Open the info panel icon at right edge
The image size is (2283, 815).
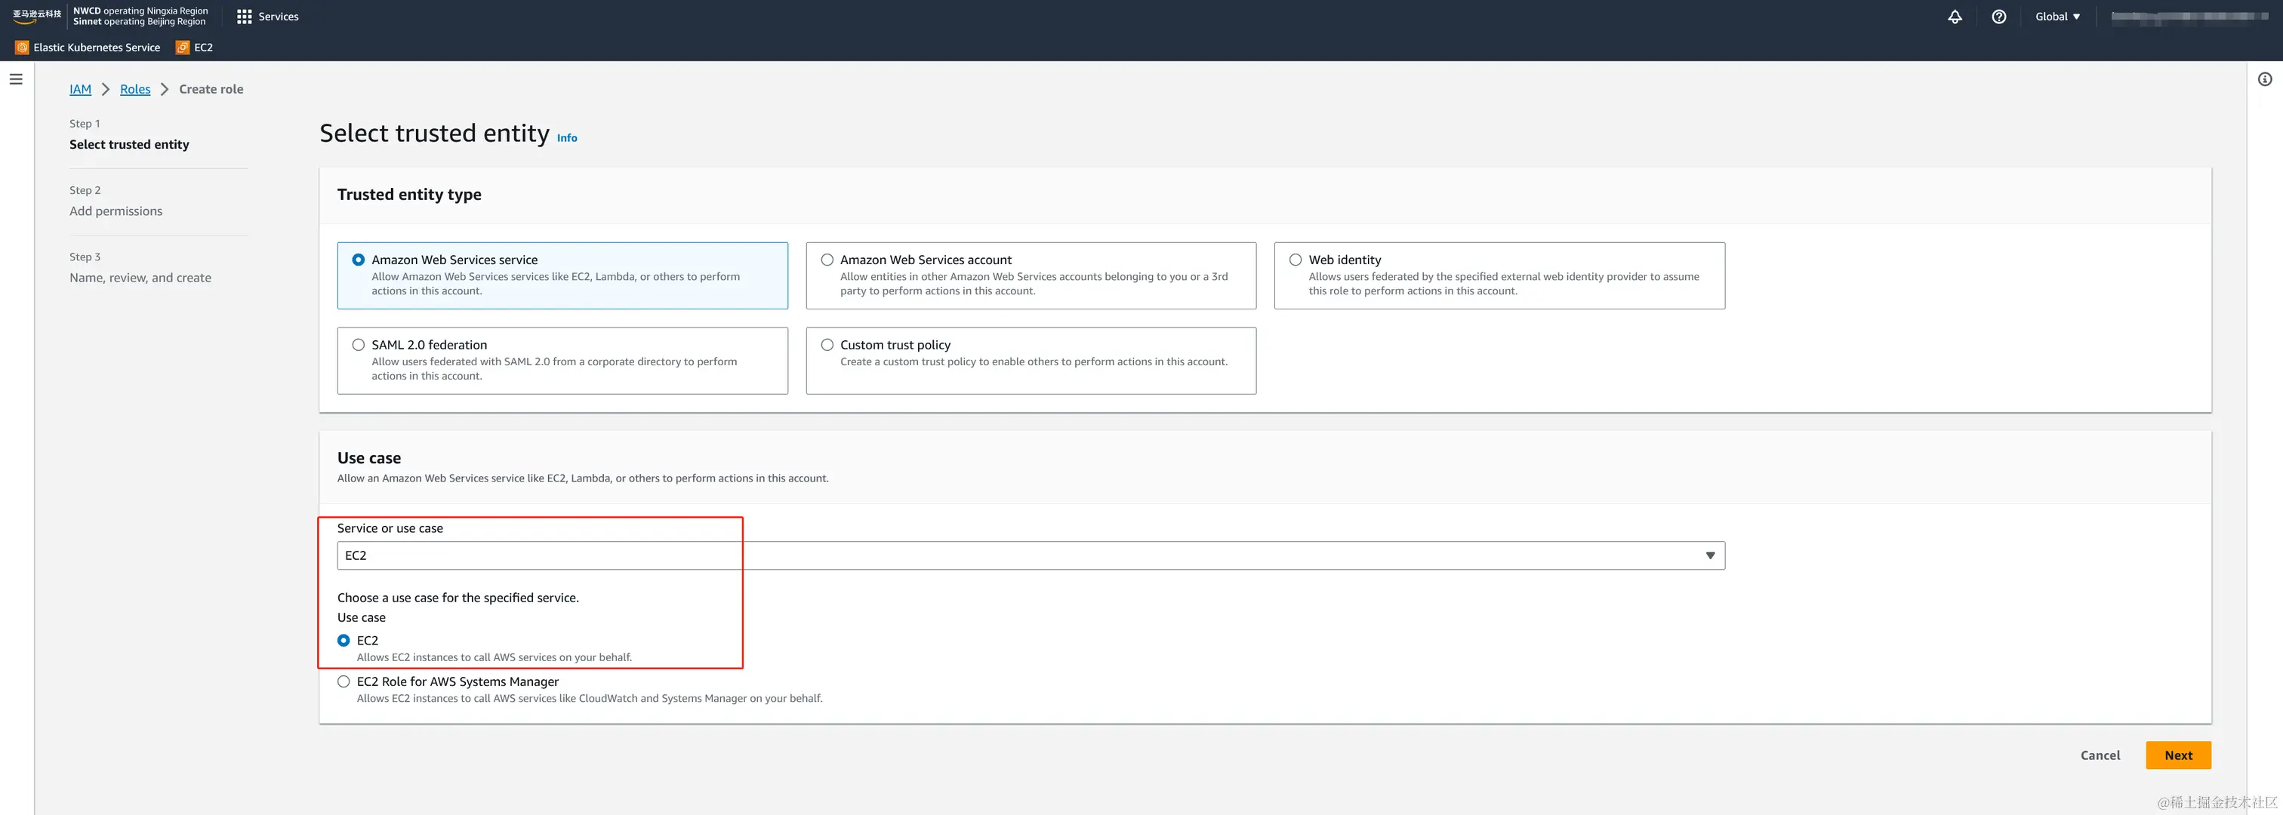pos(2264,78)
